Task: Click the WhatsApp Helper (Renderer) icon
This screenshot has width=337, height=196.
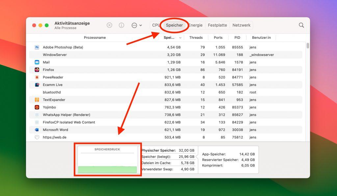Action: [x=37, y=115]
